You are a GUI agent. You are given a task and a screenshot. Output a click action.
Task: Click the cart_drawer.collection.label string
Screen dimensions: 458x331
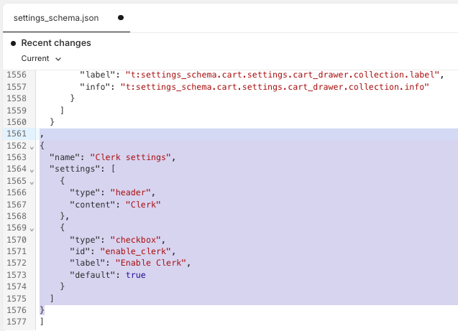click(283, 75)
